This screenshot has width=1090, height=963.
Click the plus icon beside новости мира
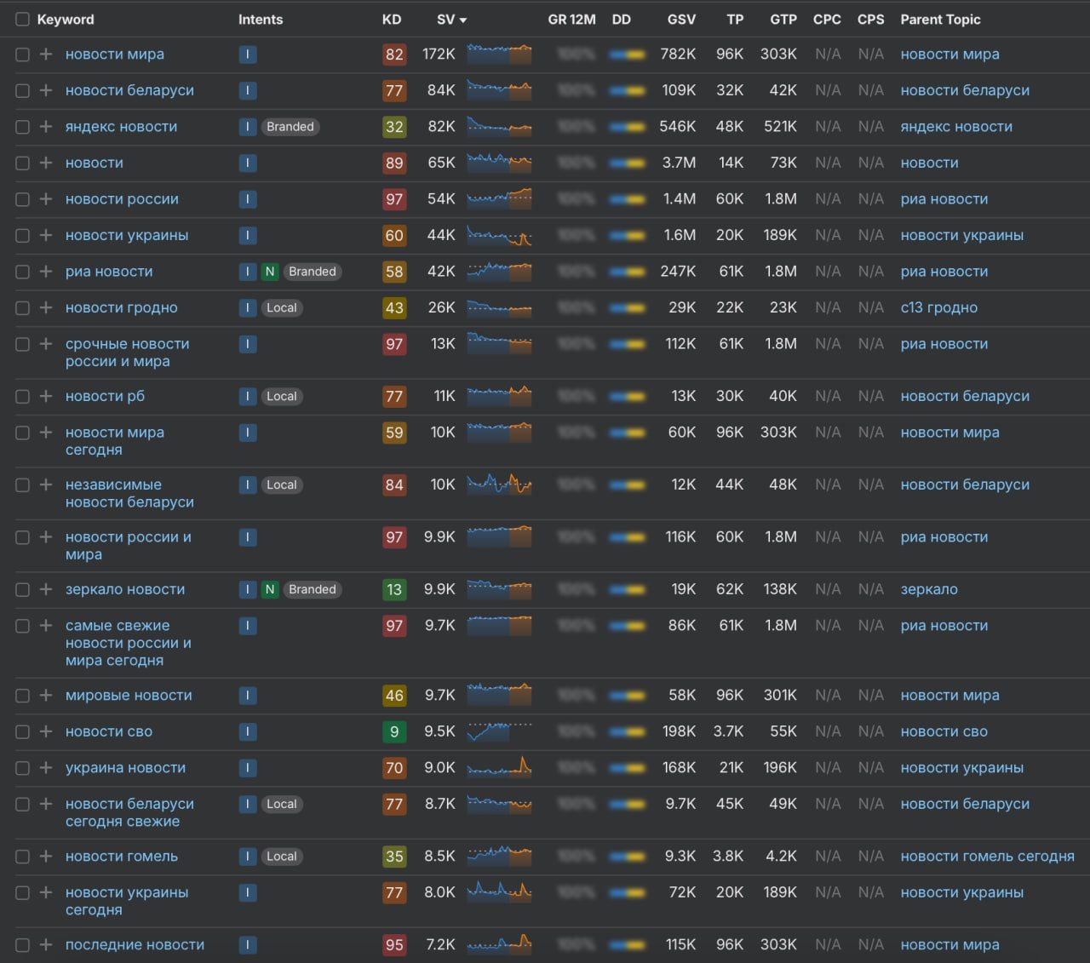tap(46, 54)
